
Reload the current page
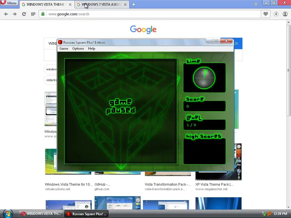24,14
